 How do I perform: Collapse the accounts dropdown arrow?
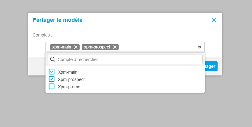pyautogui.click(x=199, y=47)
